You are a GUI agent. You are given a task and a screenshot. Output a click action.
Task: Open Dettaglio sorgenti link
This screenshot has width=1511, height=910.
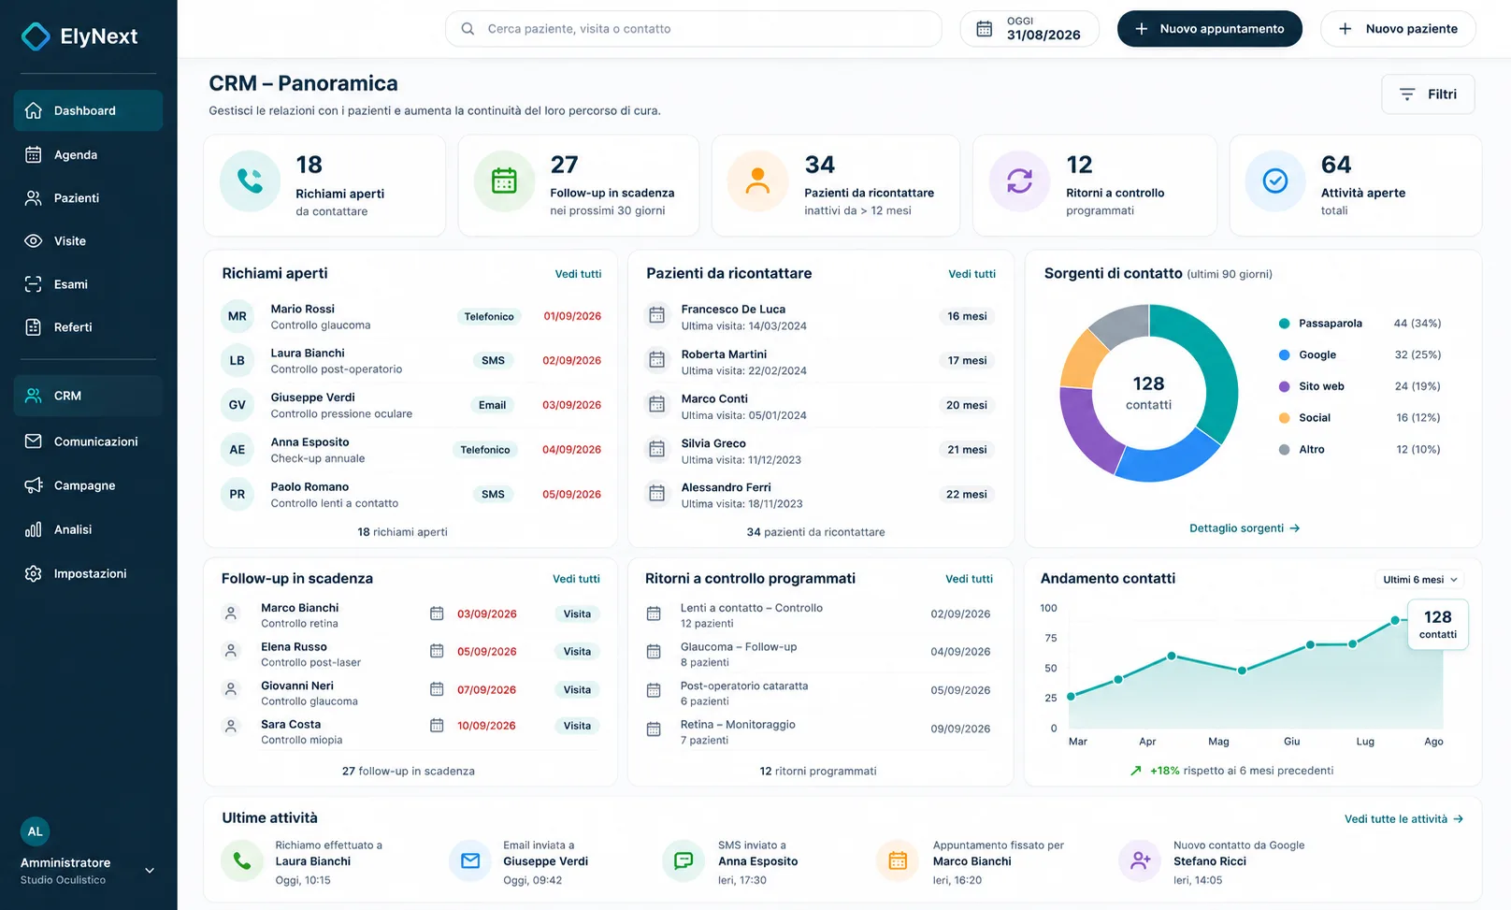1245,528
